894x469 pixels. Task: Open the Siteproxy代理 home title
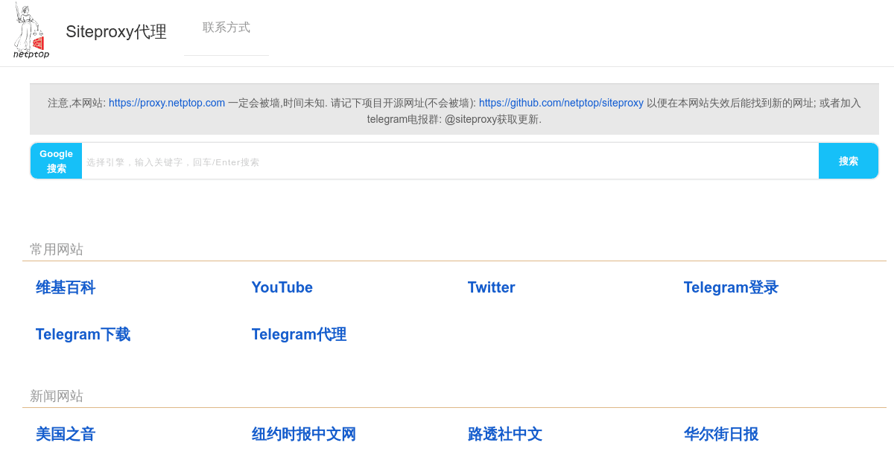coord(116,32)
